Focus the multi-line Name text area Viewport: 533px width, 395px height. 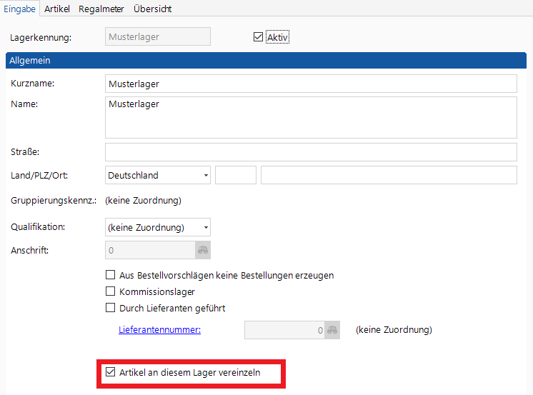click(x=310, y=117)
